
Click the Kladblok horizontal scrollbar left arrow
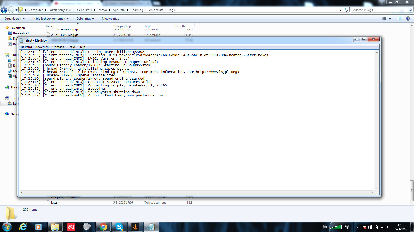[x=22, y=192]
